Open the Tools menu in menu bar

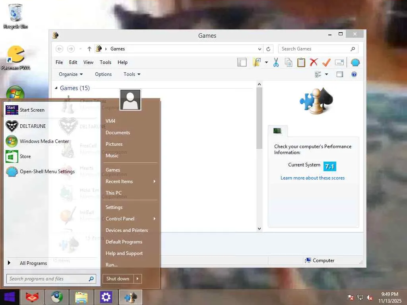click(105, 62)
